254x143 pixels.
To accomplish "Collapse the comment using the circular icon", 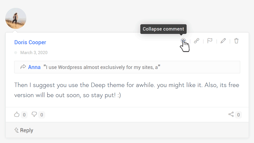I will pos(183,41).
